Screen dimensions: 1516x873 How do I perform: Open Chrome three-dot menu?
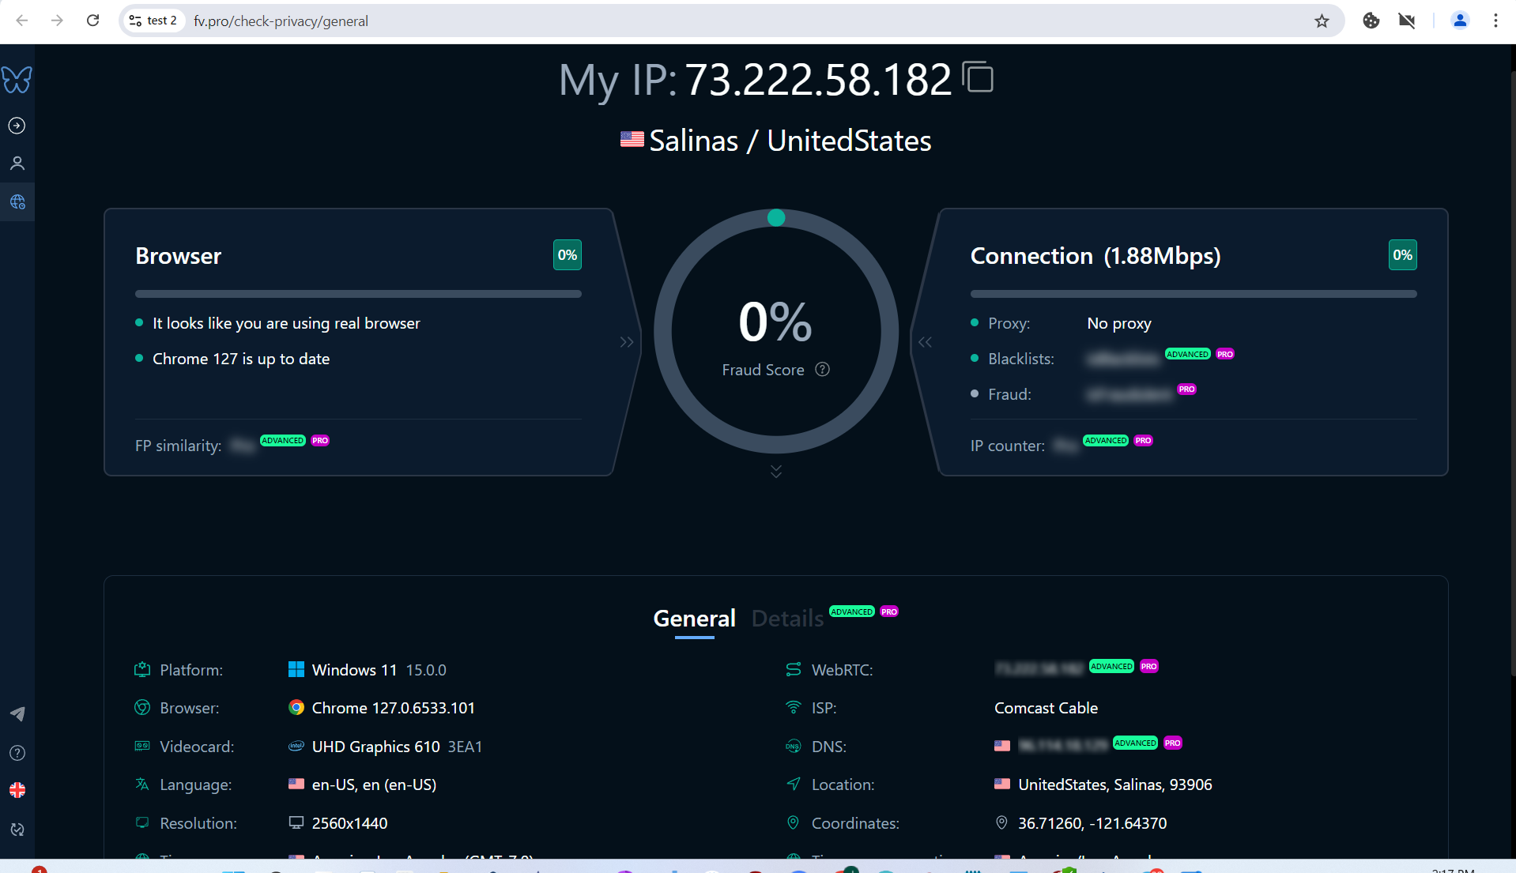click(1495, 21)
